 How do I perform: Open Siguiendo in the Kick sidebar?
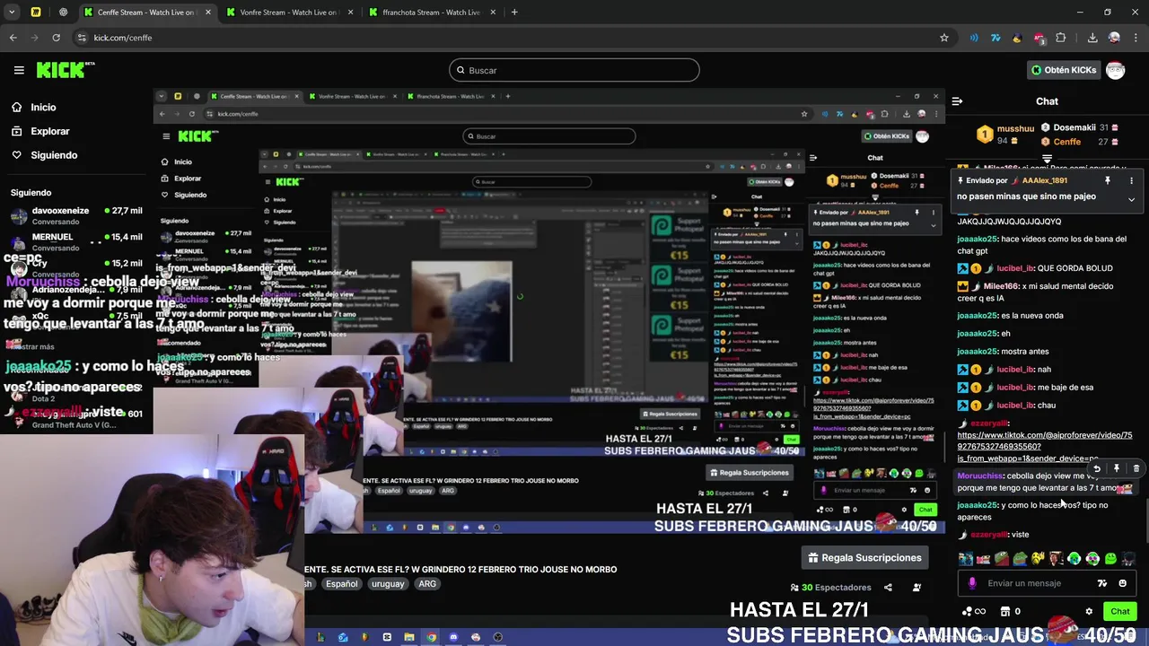pos(54,155)
